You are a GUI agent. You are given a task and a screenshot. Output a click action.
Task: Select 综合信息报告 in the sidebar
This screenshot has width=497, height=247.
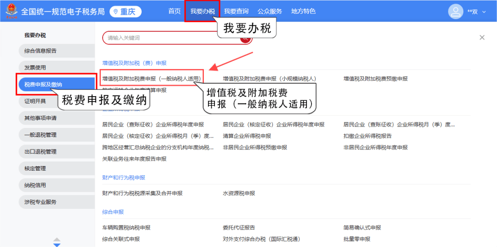[x=57, y=51]
